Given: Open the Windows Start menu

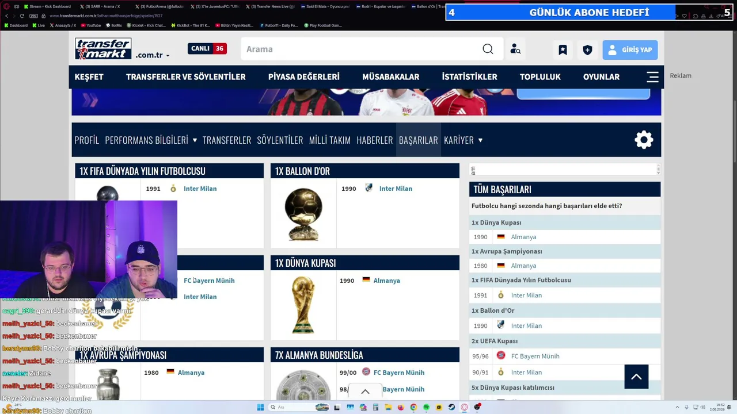Looking at the screenshot, I should pos(260,407).
